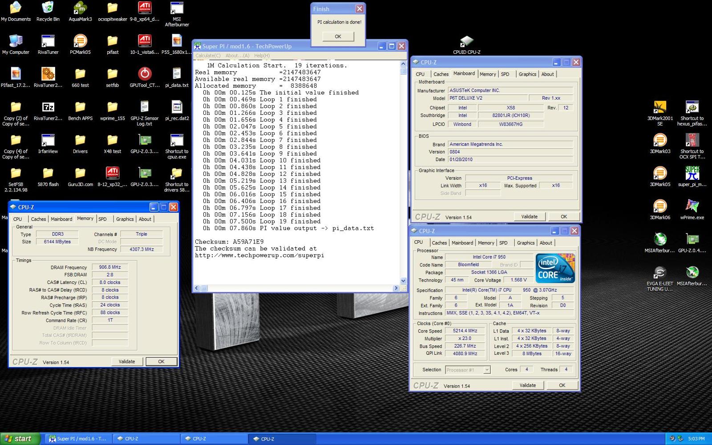The width and height of the screenshot is (712, 445).
Task: Open About tab in processor CPU-Z window
Action: click(x=546, y=243)
